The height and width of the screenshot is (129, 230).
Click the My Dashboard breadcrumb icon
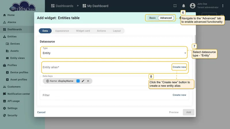tap(84, 6)
